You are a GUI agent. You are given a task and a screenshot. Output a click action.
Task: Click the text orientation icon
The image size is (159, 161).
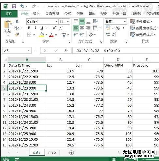[91, 35]
